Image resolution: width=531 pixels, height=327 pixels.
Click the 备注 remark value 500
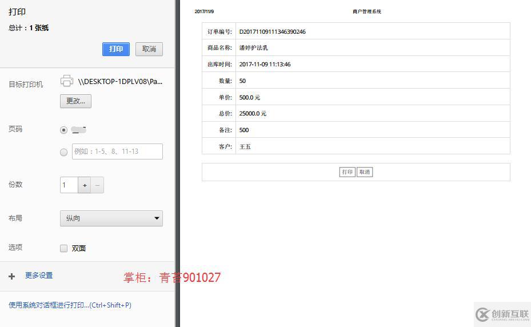(244, 130)
